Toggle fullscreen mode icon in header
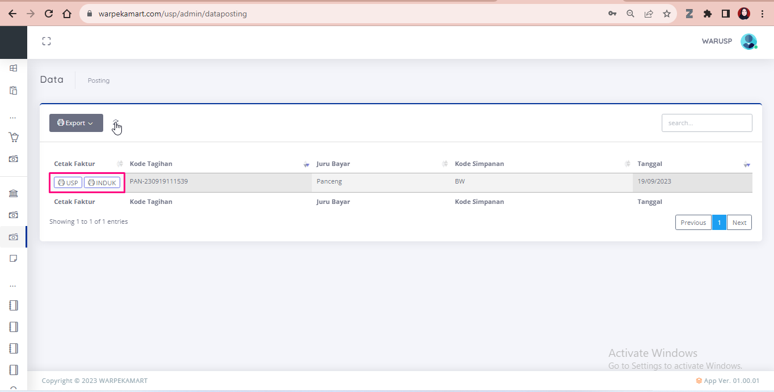This screenshot has width=774, height=392. pos(46,41)
